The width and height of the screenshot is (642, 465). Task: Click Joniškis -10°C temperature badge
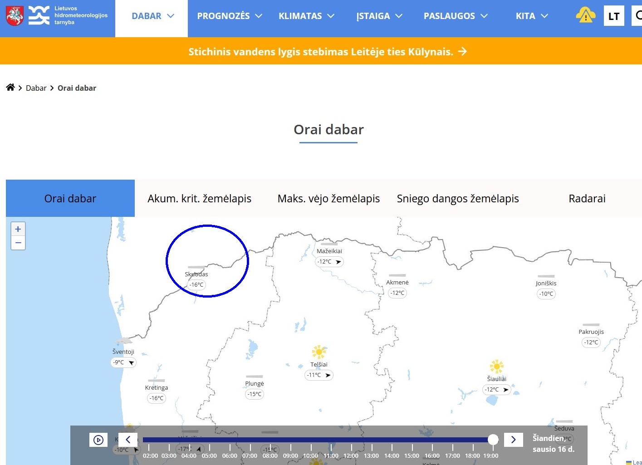(546, 294)
